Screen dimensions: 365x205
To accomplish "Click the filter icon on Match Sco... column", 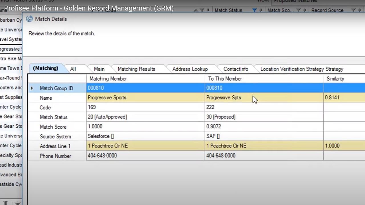I will 299,11.
